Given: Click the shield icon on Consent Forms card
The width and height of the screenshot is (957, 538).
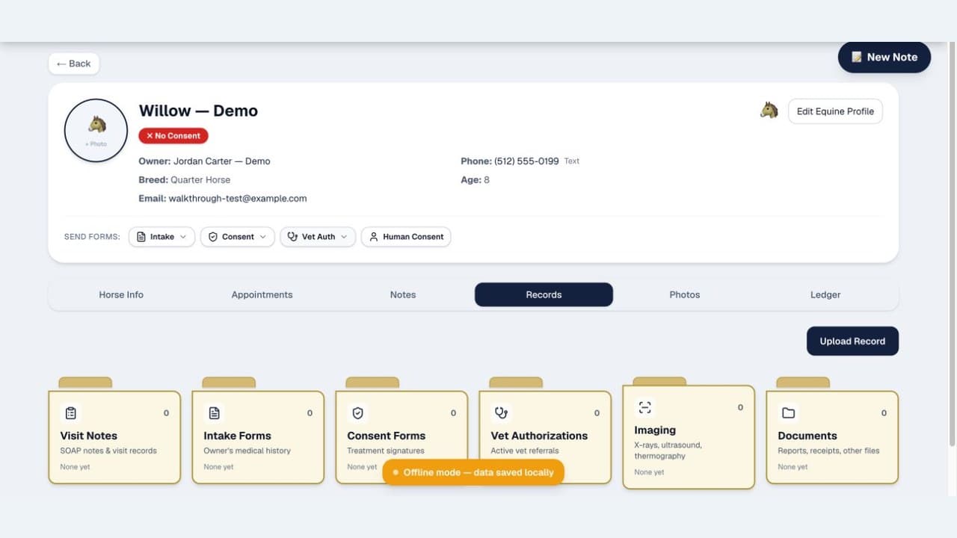Looking at the screenshot, I should coord(358,412).
